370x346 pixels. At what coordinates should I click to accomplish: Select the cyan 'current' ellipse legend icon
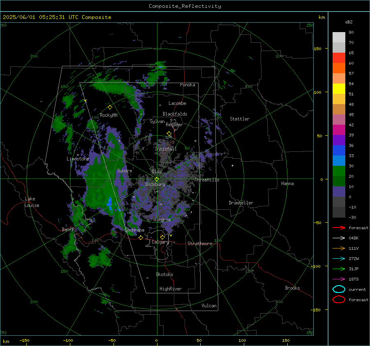(339, 289)
